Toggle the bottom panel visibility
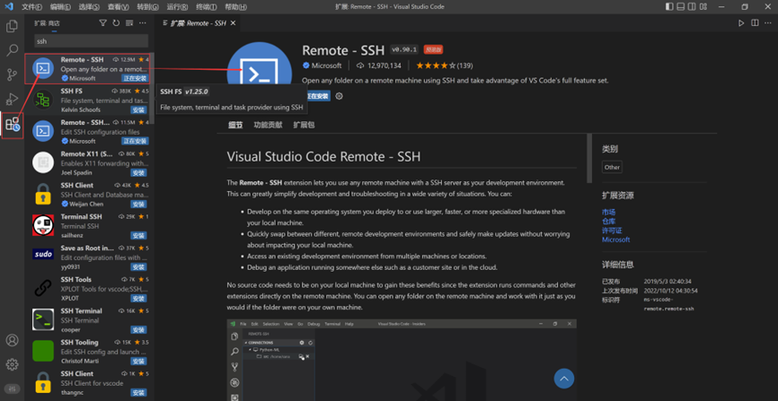 pos(680,6)
